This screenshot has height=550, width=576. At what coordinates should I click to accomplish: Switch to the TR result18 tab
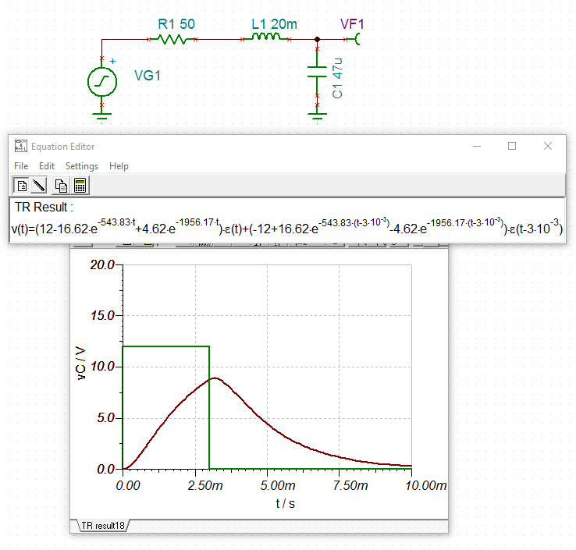(x=101, y=526)
